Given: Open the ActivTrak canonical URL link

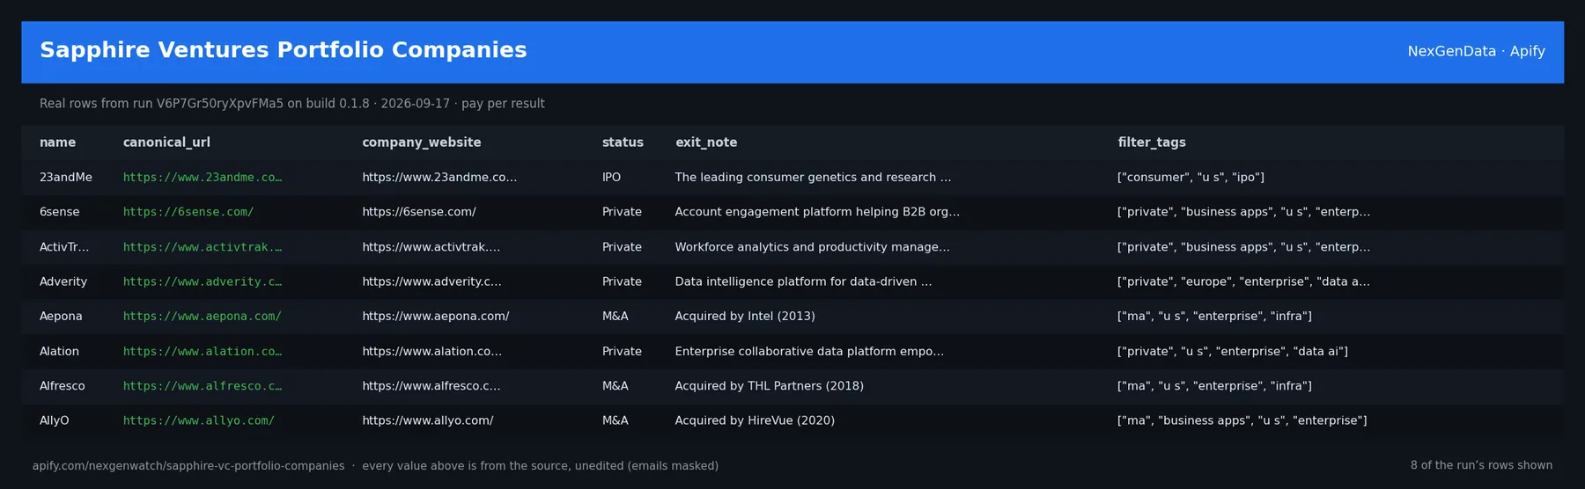Looking at the screenshot, I should (203, 247).
